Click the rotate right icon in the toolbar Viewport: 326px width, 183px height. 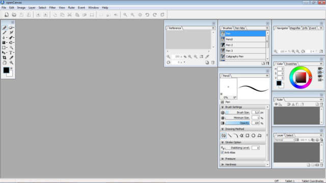tap(155, 15)
